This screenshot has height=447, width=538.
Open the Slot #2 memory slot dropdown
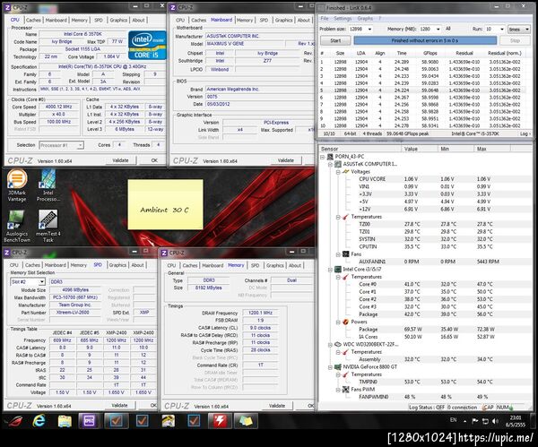28,282
